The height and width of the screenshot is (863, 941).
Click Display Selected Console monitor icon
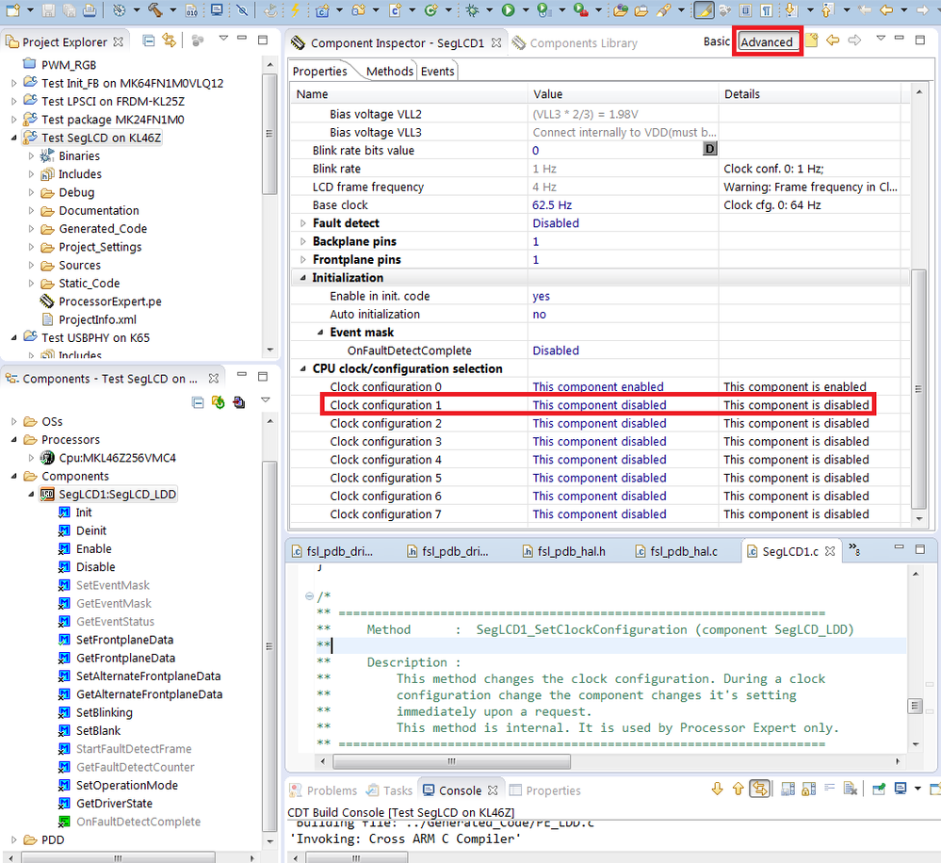coord(900,789)
